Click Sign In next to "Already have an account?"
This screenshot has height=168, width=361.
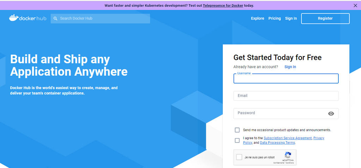[x=290, y=67]
